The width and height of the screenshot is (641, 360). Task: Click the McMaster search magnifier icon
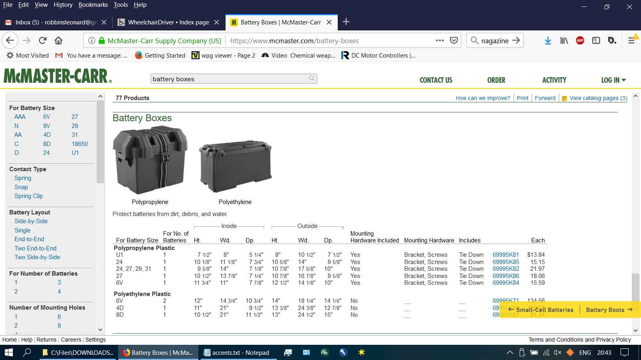point(312,78)
